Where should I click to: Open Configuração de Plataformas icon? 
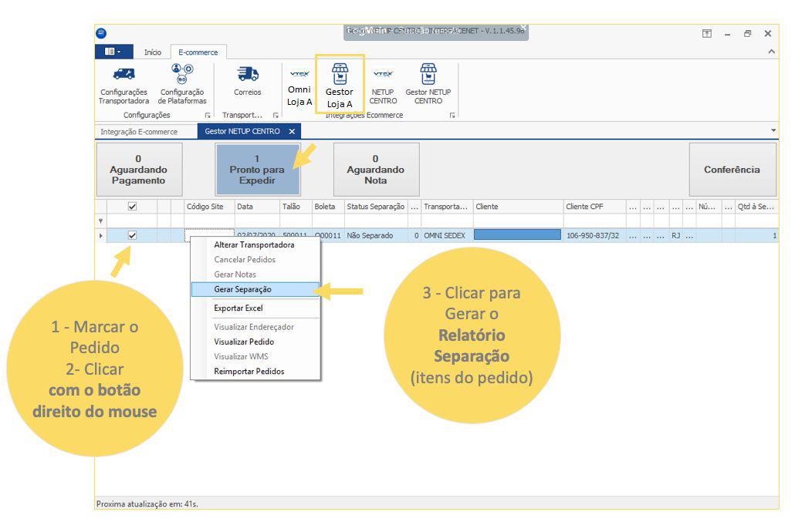(x=182, y=76)
